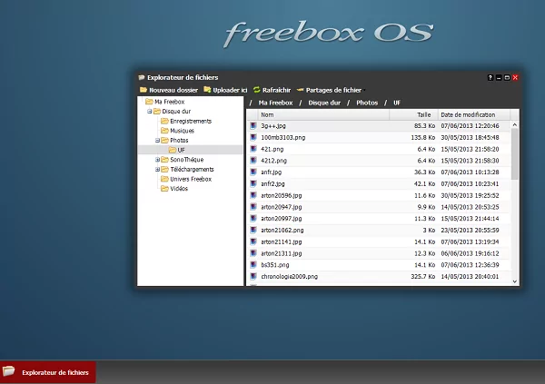The width and height of the screenshot is (545, 384).
Task: Click the Univers Freebox folder icon
Action: click(164, 179)
